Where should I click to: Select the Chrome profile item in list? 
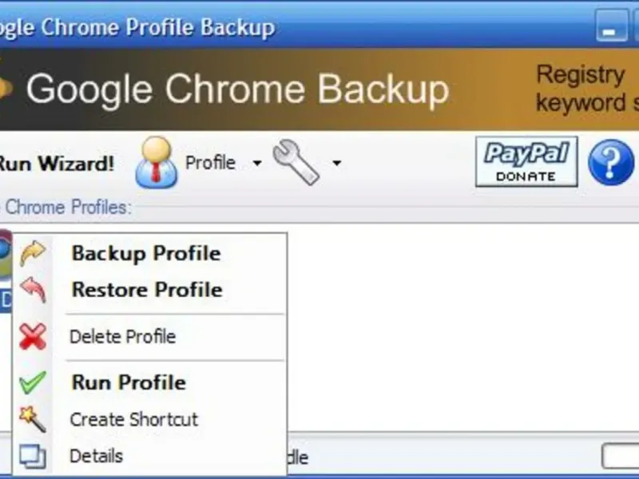click(x=5, y=271)
